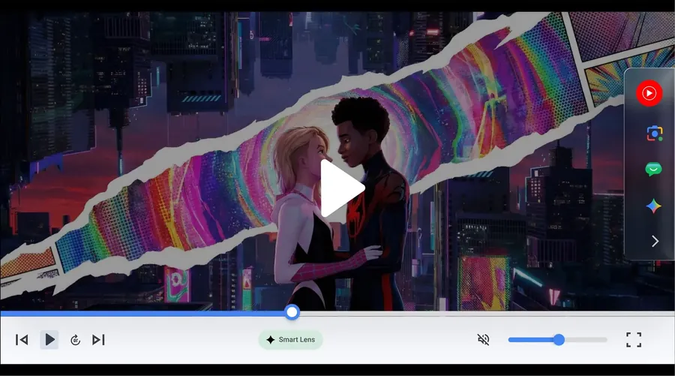Click the video progress bar handle

(x=292, y=312)
